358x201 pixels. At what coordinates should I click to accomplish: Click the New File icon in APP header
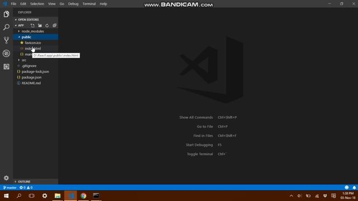pyautogui.click(x=32, y=26)
